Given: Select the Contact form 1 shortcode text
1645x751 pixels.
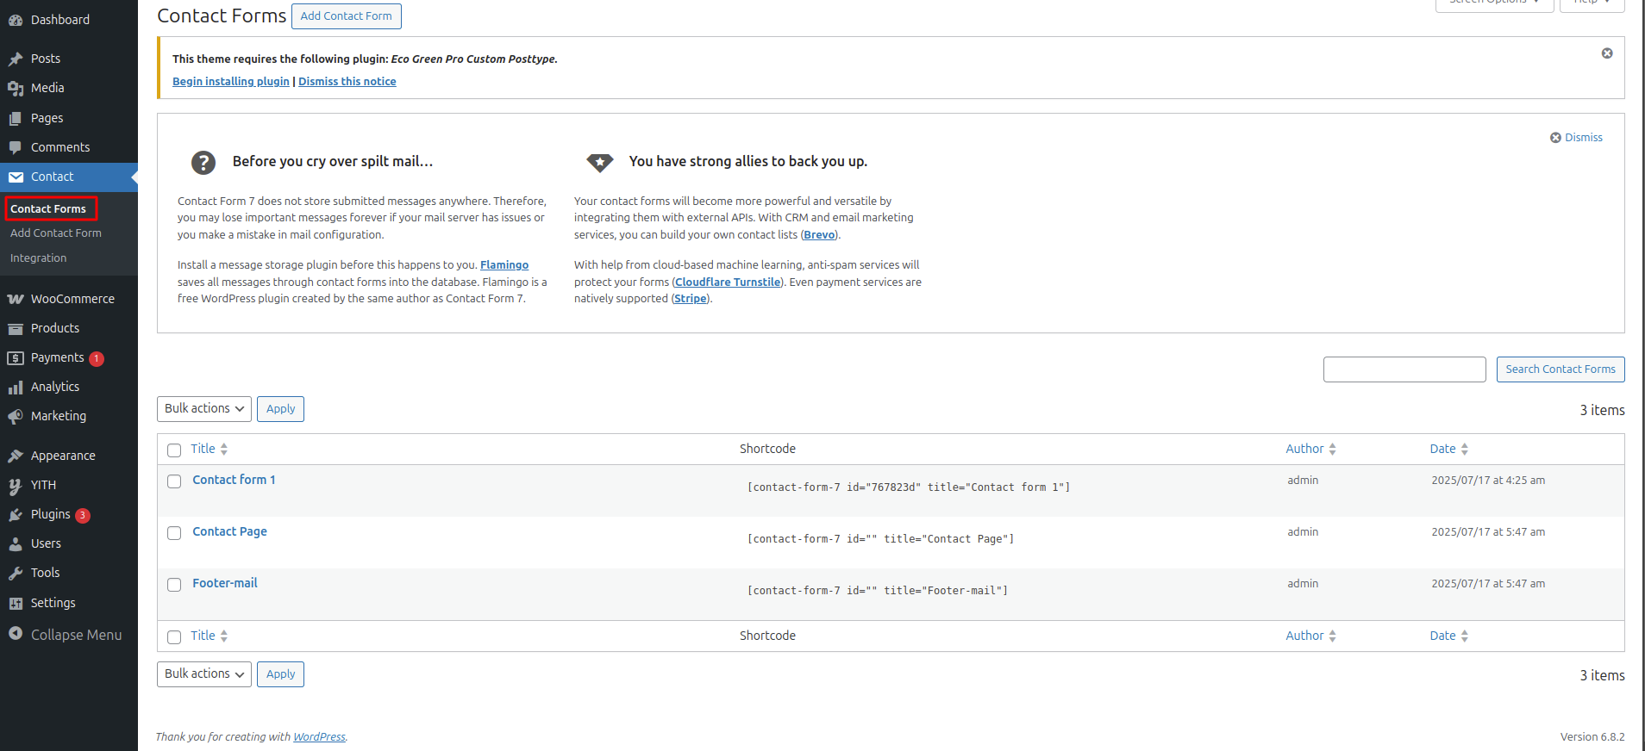Looking at the screenshot, I should [909, 487].
